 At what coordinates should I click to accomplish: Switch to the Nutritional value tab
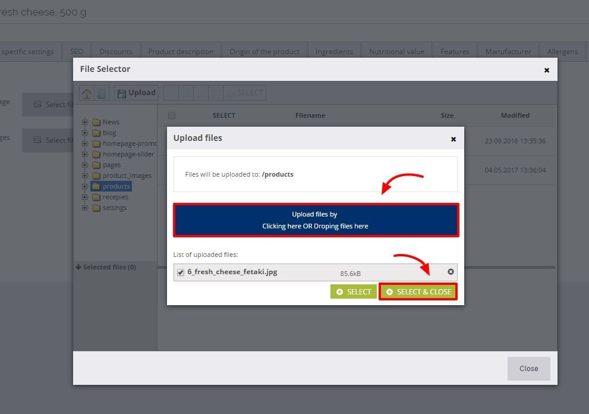tap(396, 52)
